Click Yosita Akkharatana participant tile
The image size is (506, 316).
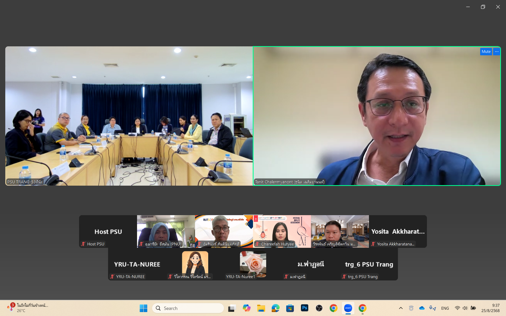[398, 231]
